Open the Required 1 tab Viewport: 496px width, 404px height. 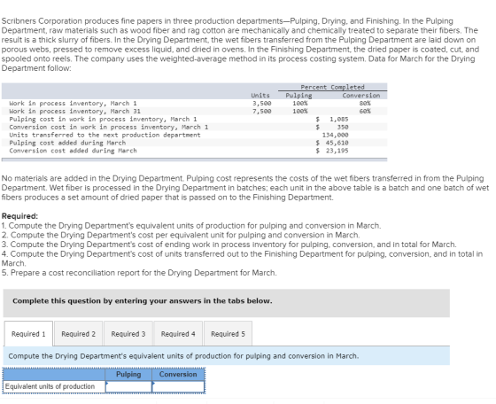28,334
